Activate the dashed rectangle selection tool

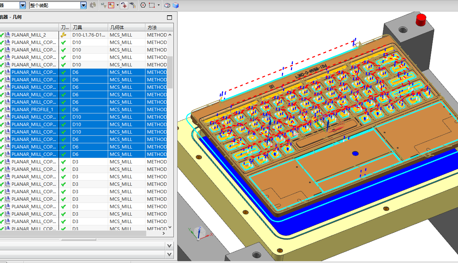coord(152,5)
